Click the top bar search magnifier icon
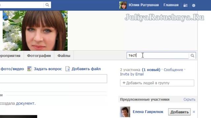 (x=47, y=5)
